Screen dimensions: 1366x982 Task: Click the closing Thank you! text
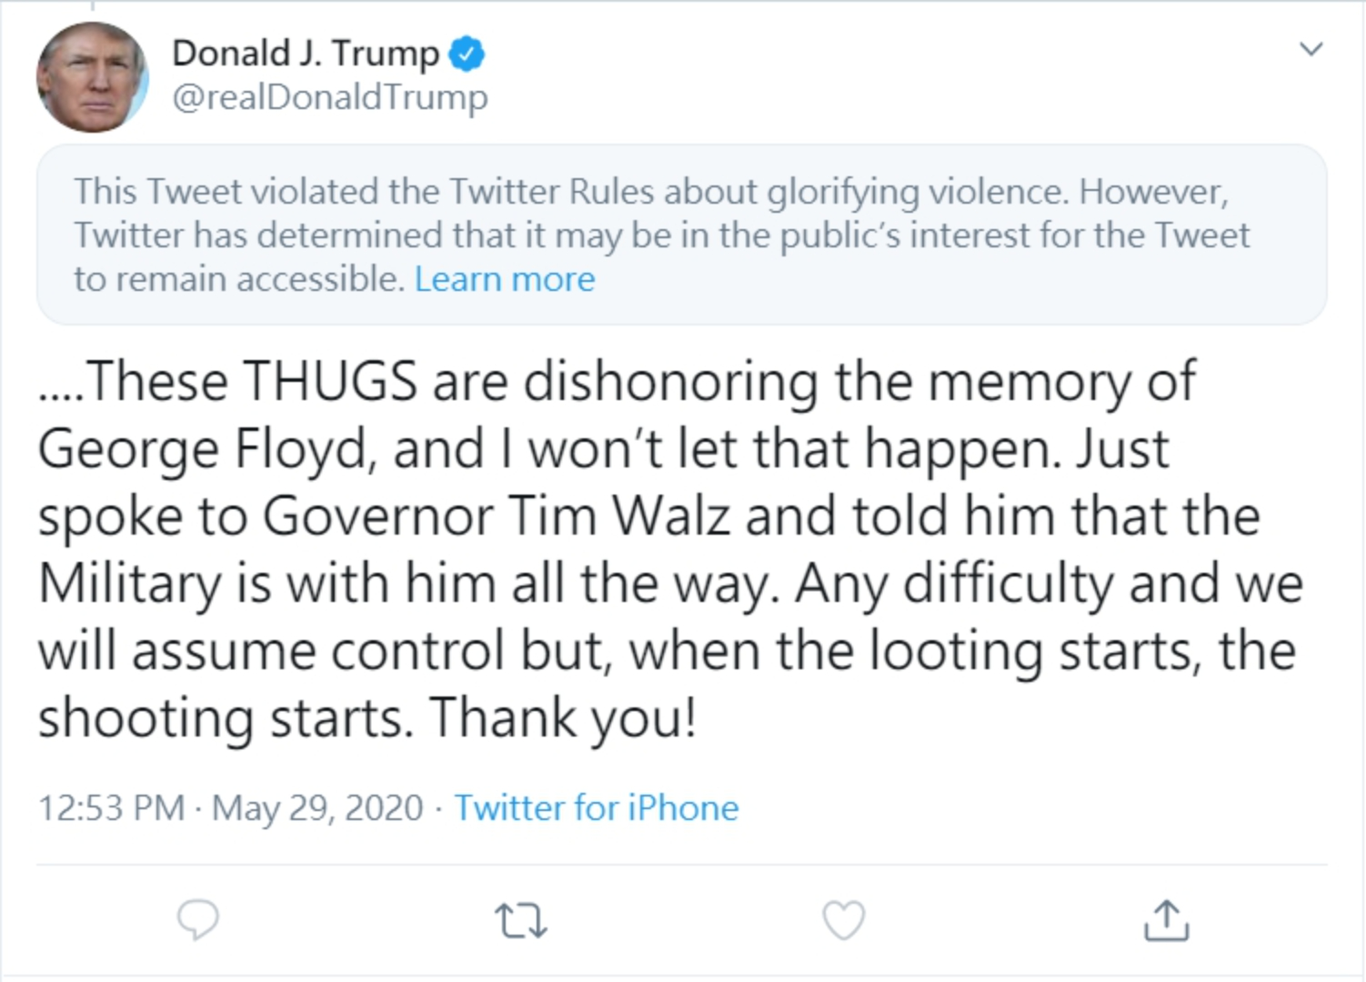pyautogui.click(x=563, y=718)
